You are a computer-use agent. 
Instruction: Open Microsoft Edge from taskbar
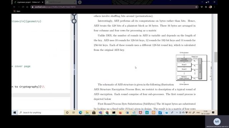[81, 112]
